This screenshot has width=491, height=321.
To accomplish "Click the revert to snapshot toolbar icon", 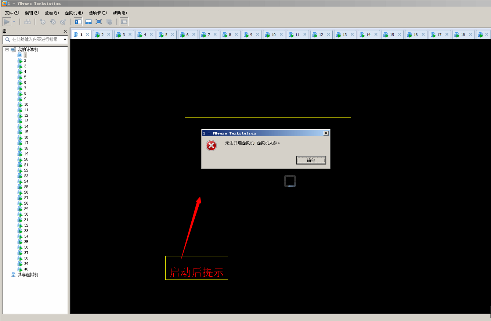I will pos(53,22).
